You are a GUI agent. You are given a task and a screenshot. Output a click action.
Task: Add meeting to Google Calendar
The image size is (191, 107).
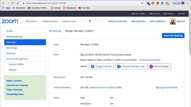(x=101, y=67)
